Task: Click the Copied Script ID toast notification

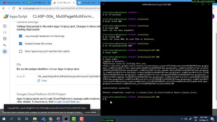Action: 47,108
